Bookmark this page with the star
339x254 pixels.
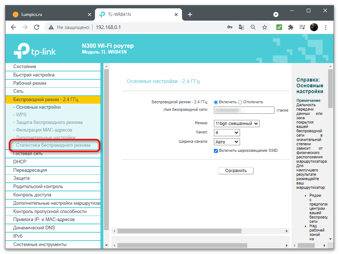[x=265, y=27]
